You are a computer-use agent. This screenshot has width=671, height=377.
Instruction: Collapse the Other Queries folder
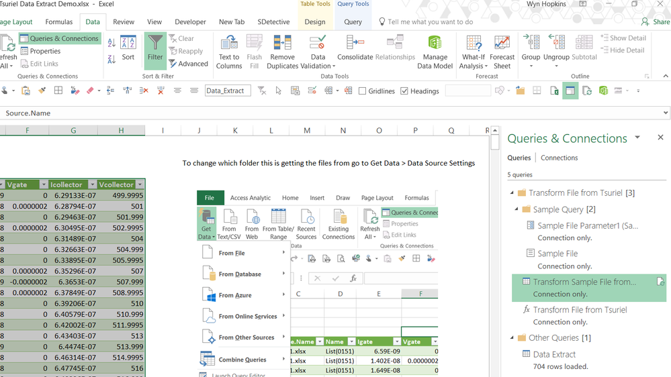[x=512, y=337]
